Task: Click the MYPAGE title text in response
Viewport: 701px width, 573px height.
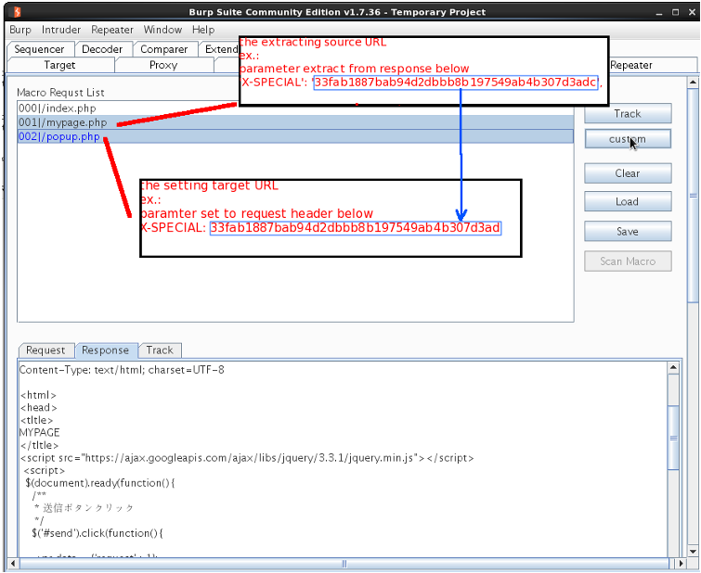Action: tap(39, 432)
